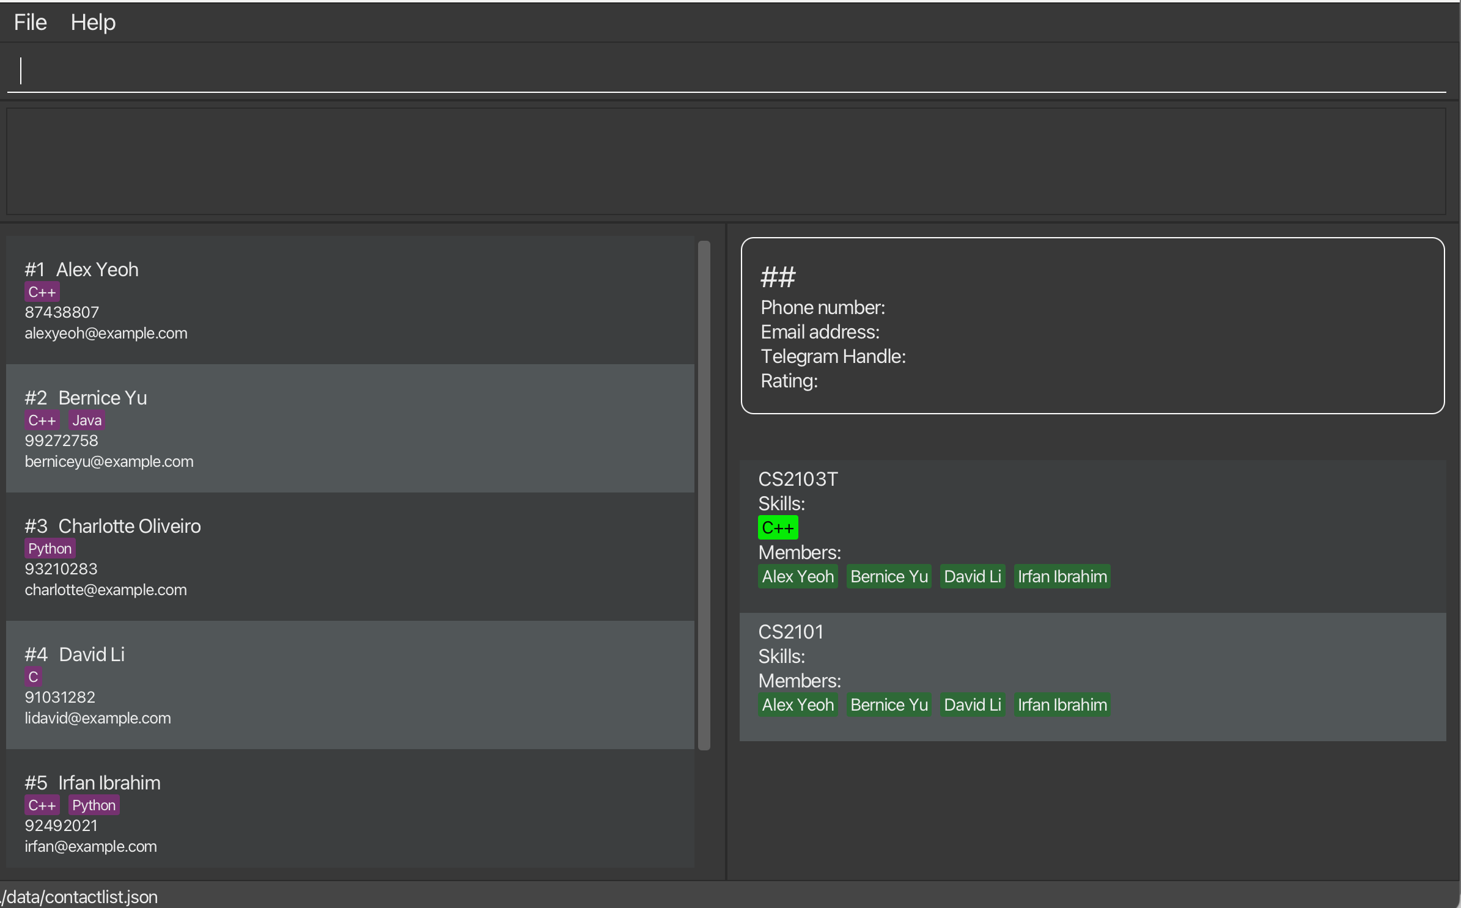Image resolution: width=1461 pixels, height=908 pixels.
Task: Open the File menu
Action: pyautogui.click(x=30, y=23)
